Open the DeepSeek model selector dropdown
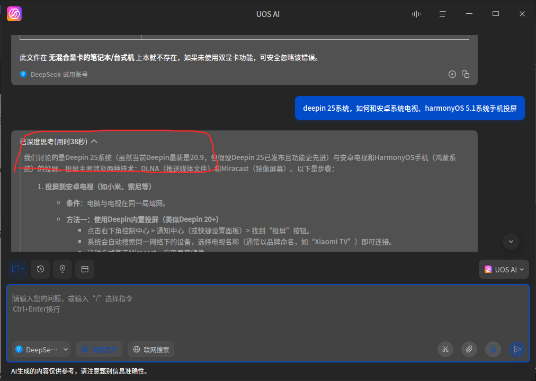Screen dimensions: 536x381 (x=41, y=350)
